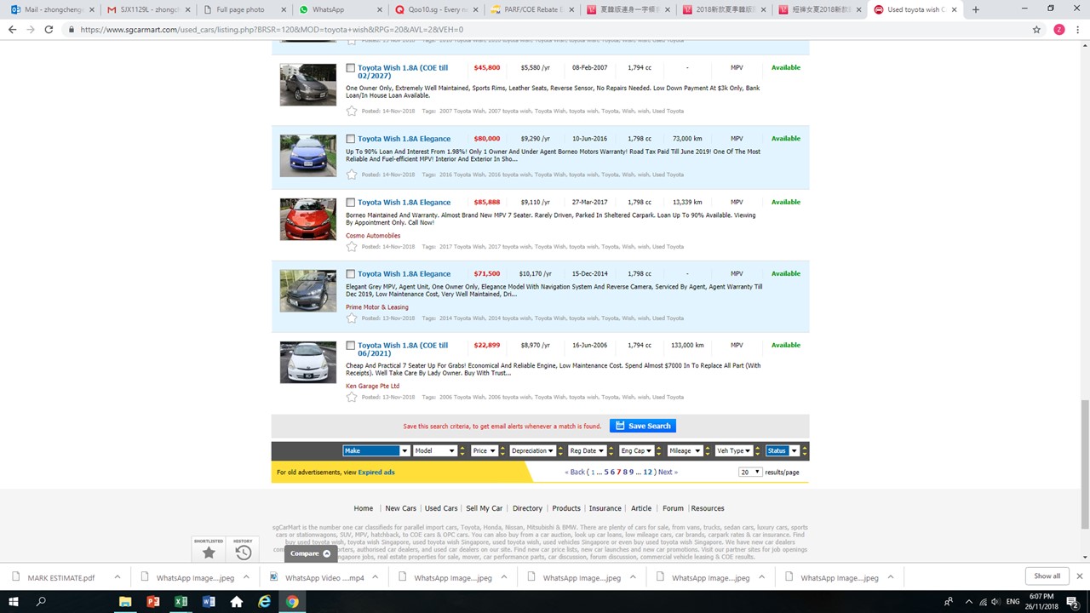
Task: Launch PowerPoint from the taskbar
Action: pos(153,601)
